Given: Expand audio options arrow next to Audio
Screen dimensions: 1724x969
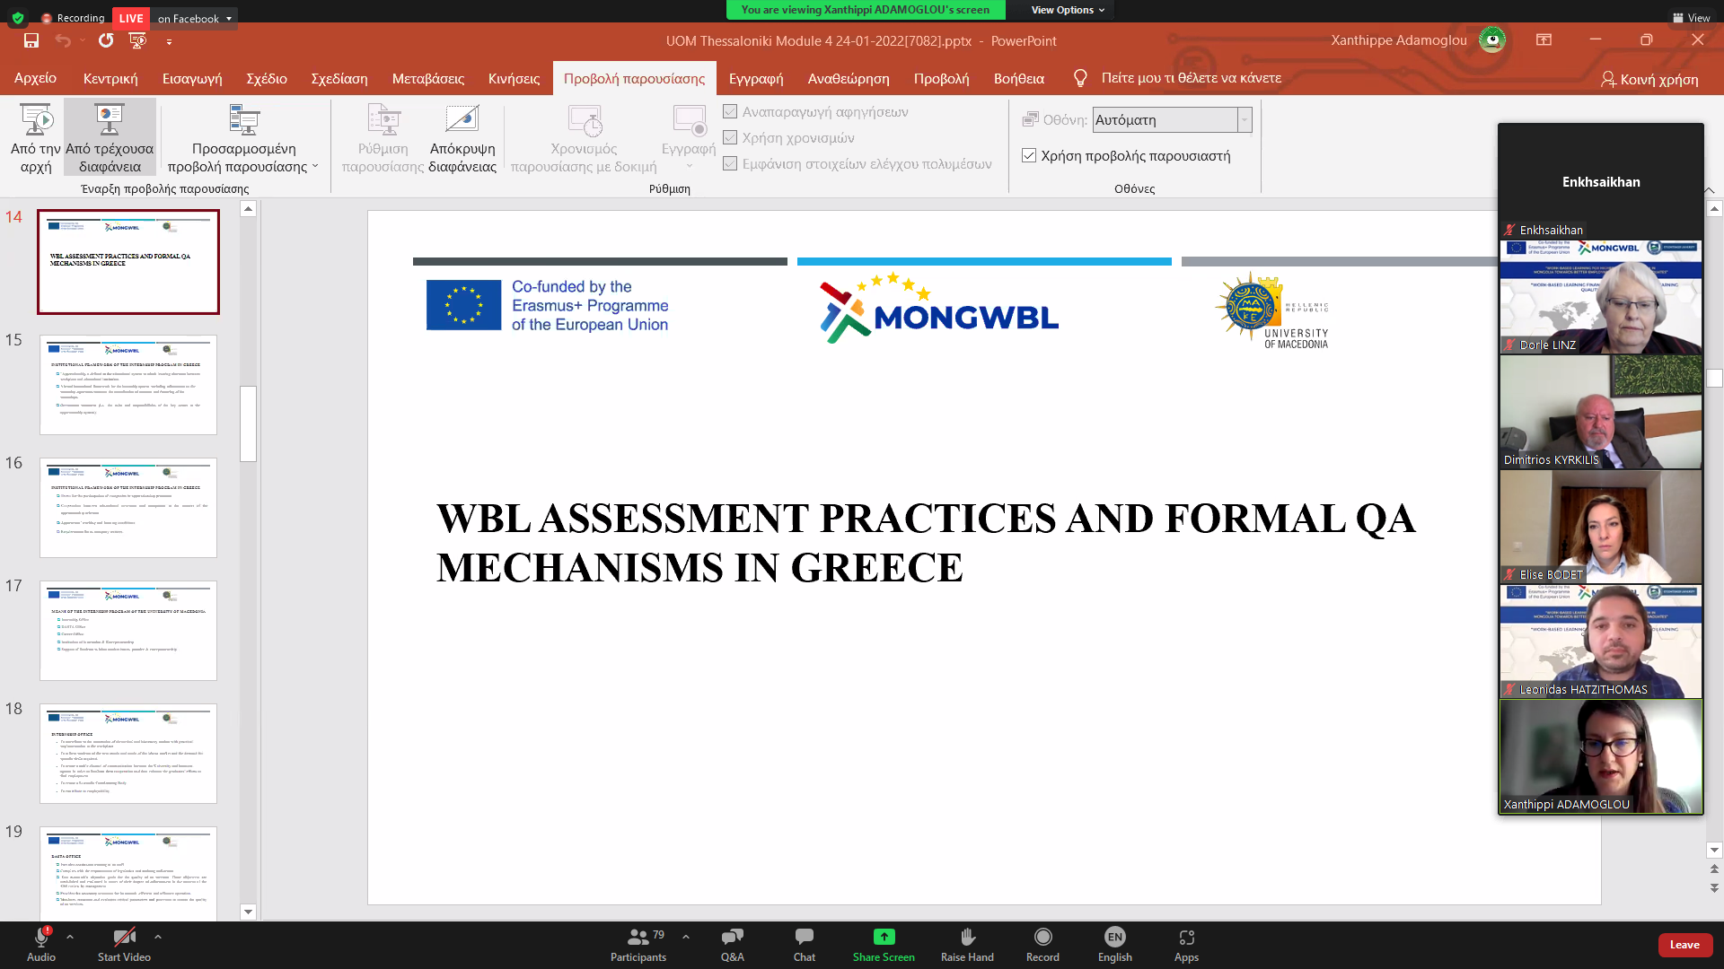Looking at the screenshot, I should coord(70,936).
